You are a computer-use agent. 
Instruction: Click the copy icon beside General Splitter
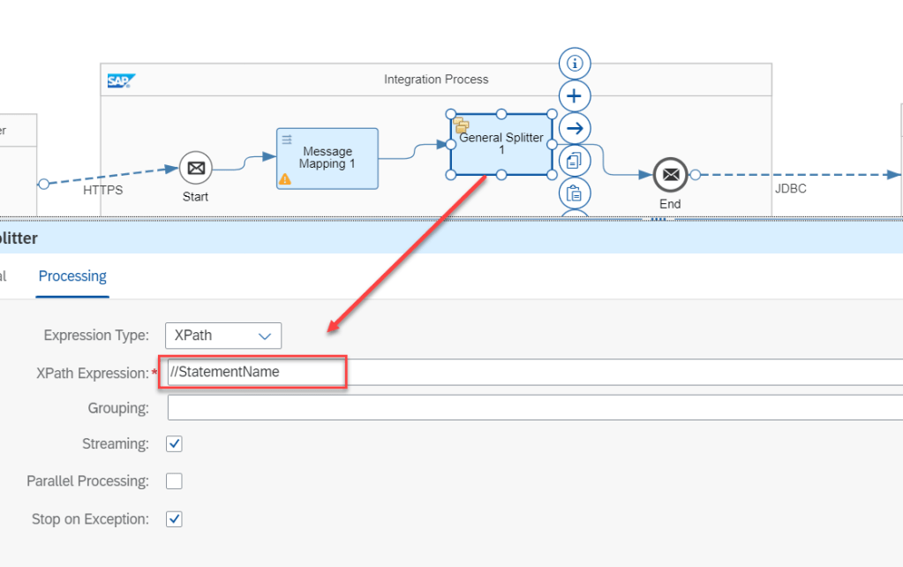575,161
